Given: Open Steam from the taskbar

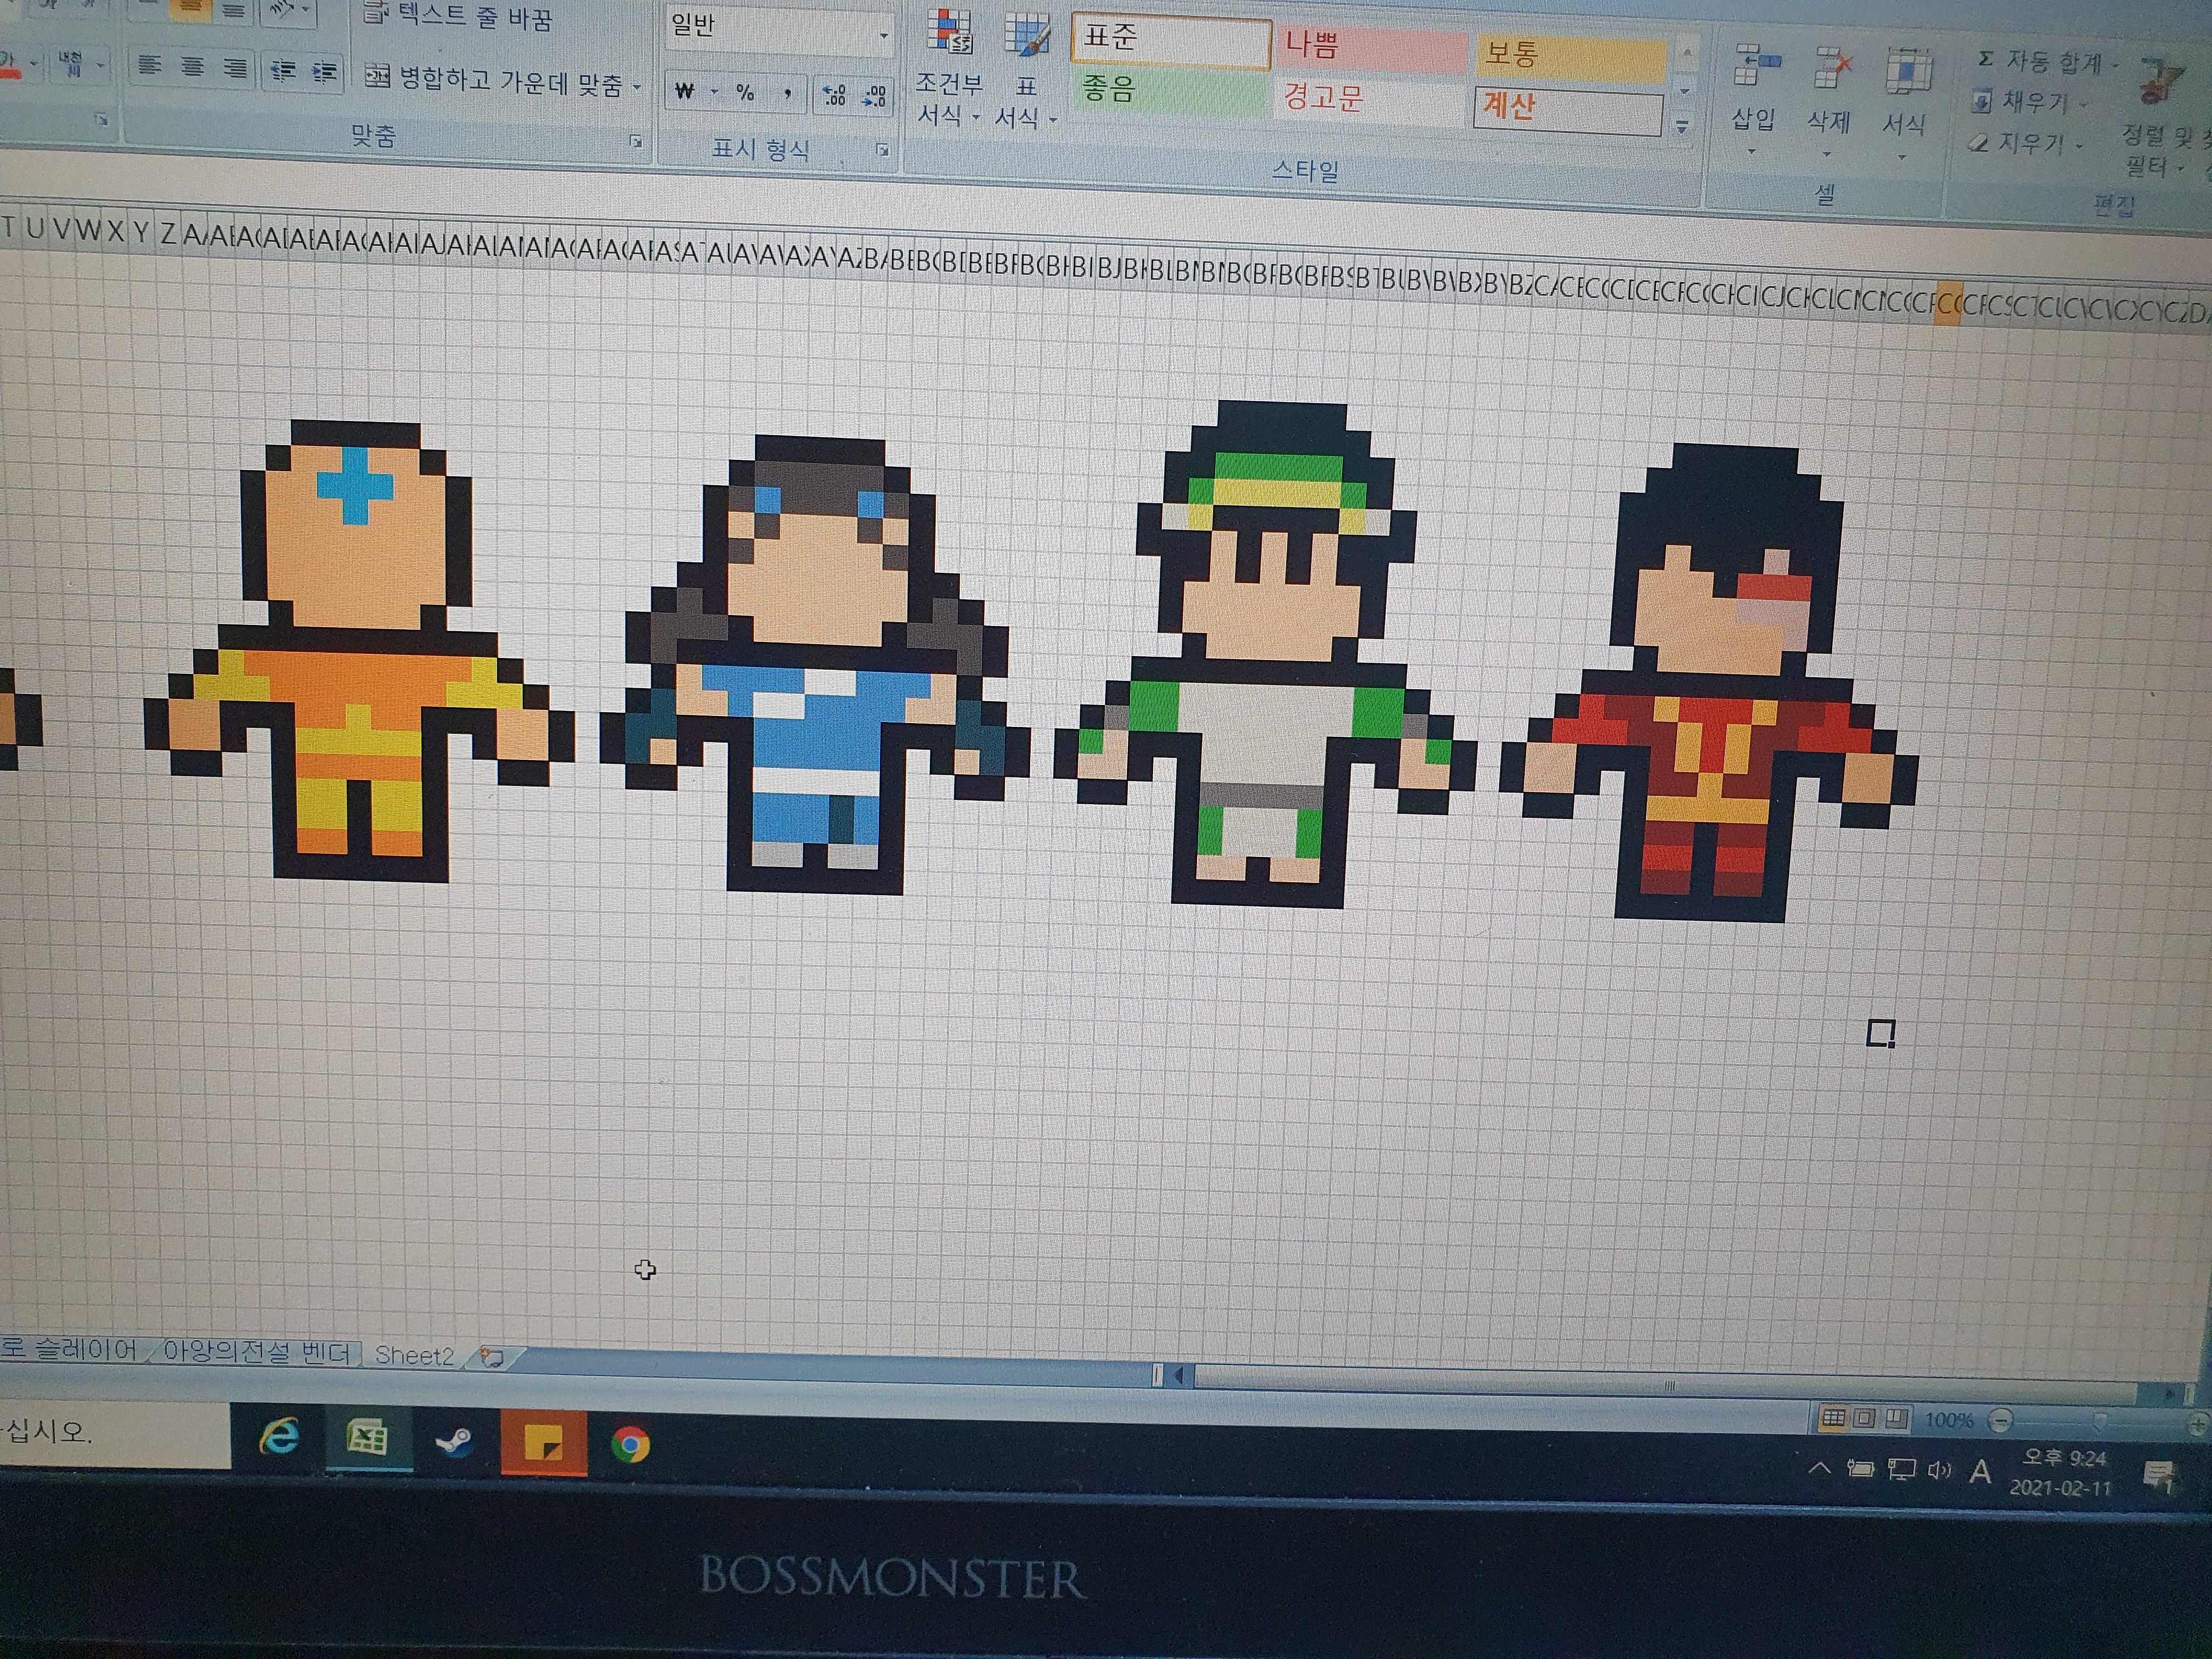Looking at the screenshot, I should pyautogui.click(x=455, y=1441).
